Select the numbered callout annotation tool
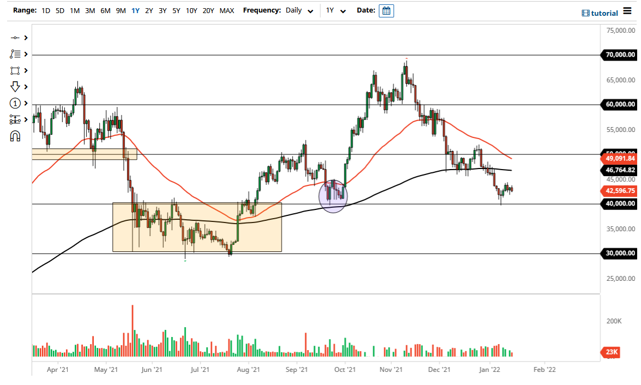This screenshot has width=641, height=385. [15, 103]
